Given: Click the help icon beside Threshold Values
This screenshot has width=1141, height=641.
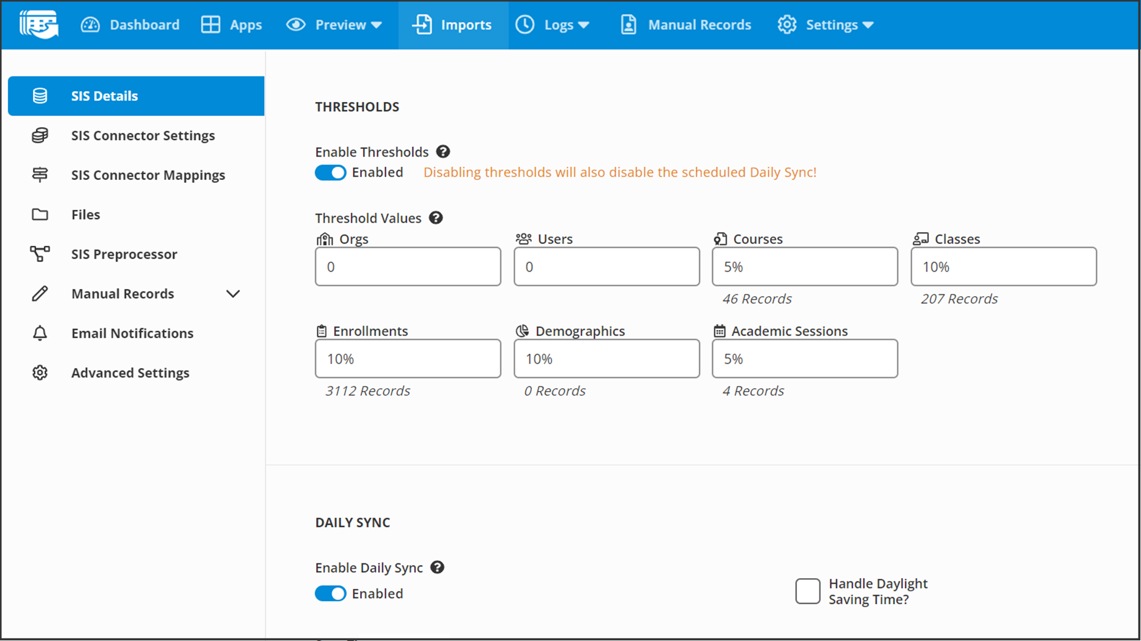Looking at the screenshot, I should pos(436,218).
